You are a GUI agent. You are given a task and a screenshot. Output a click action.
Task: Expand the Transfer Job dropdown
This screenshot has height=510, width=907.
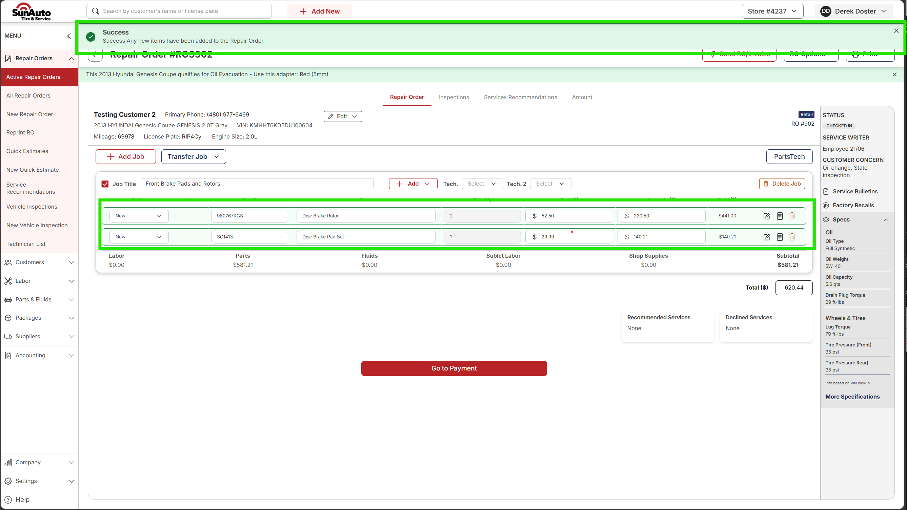click(x=193, y=157)
